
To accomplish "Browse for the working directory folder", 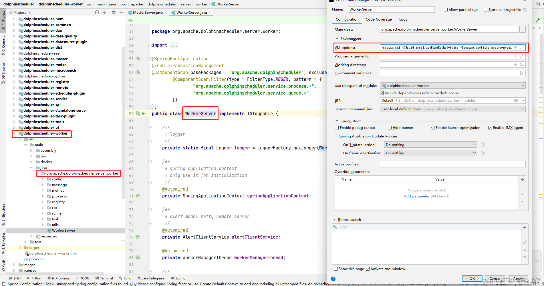I will (x=522, y=65).
